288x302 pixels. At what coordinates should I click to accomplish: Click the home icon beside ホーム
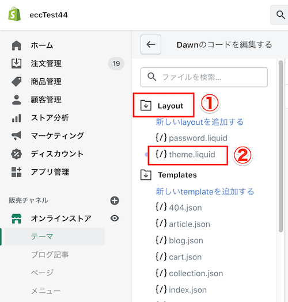16,45
